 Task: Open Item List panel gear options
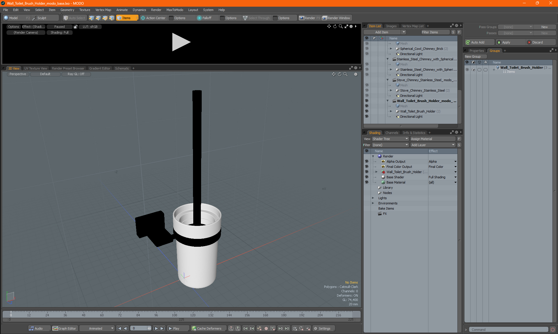[x=457, y=26]
